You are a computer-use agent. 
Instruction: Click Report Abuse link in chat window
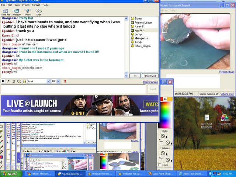[x=150, y=82]
